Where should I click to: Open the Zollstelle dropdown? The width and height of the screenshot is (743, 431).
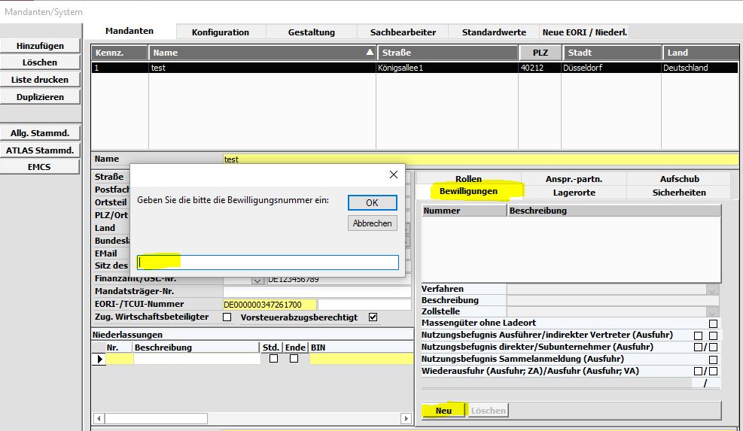tap(712, 312)
